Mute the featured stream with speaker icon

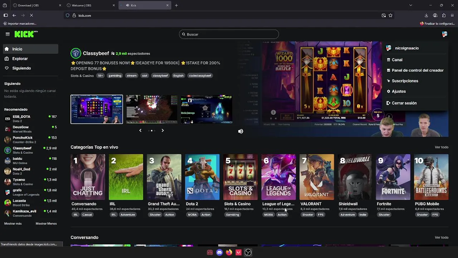point(240,131)
